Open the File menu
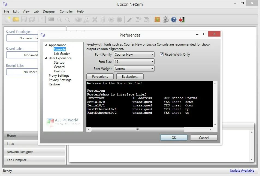Viewport: 260px width, 176px height. pyautogui.click(x=7, y=11)
